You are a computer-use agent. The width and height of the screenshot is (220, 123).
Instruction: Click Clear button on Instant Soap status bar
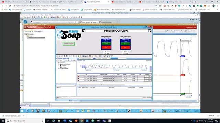point(144,98)
